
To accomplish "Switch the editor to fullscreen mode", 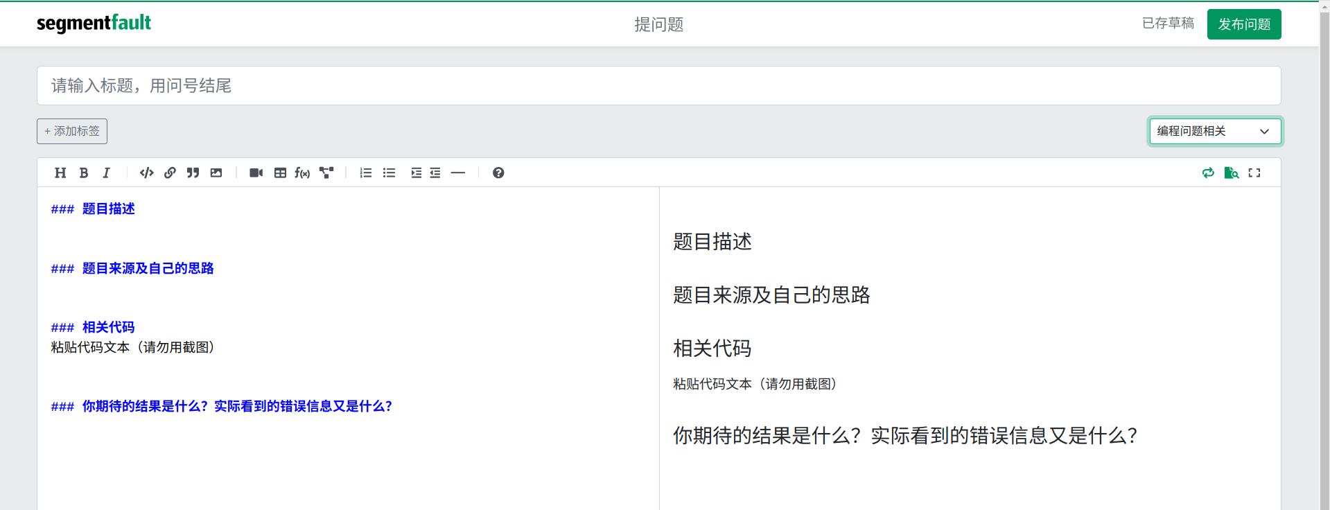I will click(x=1254, y=173).
